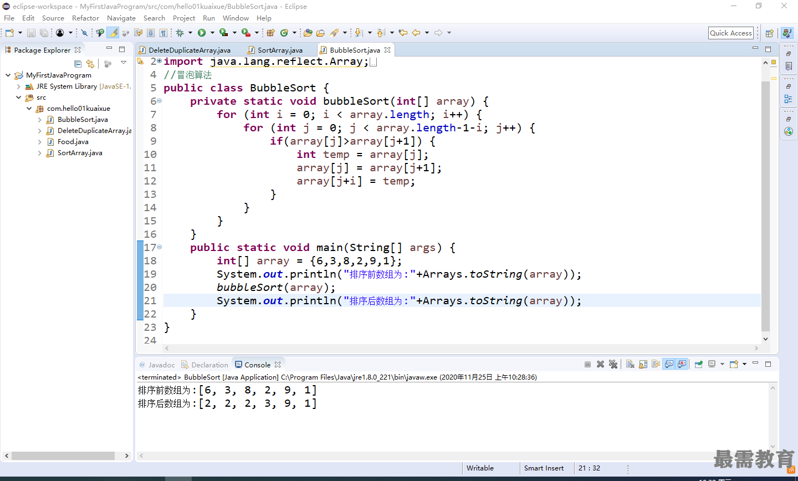Viewport: 798px width, 481px height.
Task: Click the New Java Class icon
Action: (x=284, y=33)
